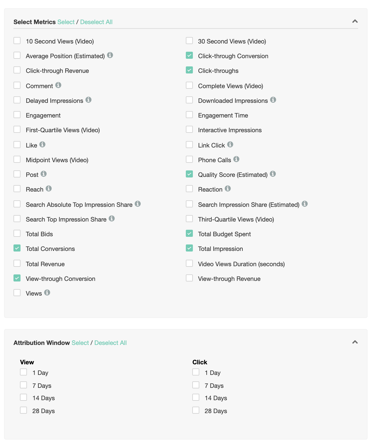Check the 7 Days View attribution checkbox

(23, 385)
